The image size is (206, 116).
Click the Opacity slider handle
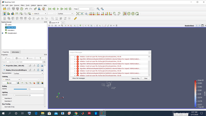pyautogui.click(x=27, y=89)
